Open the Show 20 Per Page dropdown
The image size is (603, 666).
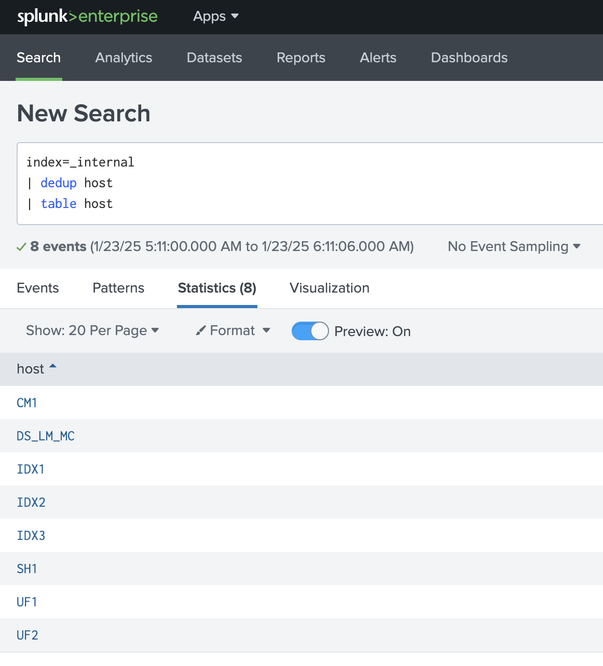pyautogui.click(x=92, y=330)
